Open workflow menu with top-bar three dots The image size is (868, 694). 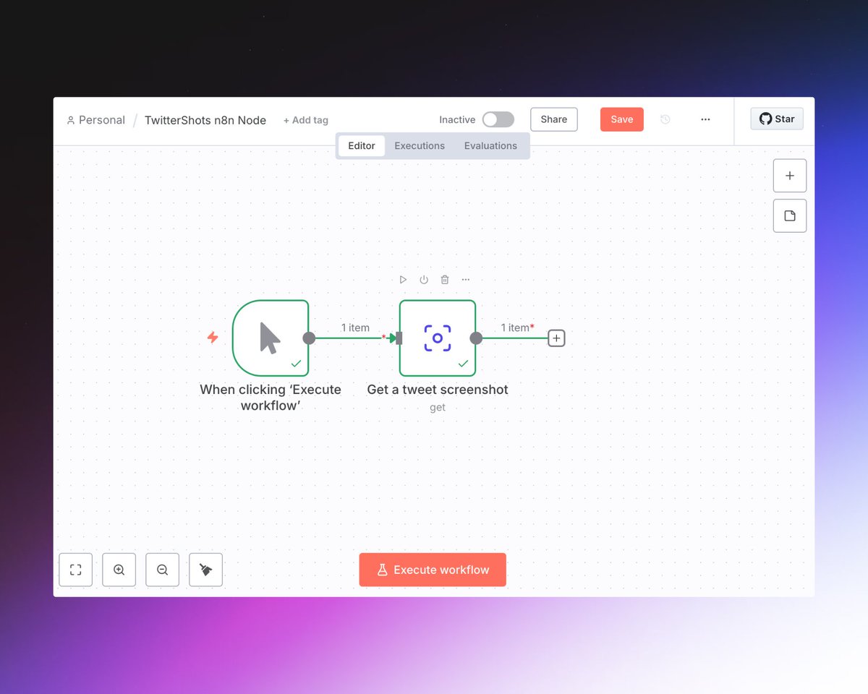(x=705, y=120)
